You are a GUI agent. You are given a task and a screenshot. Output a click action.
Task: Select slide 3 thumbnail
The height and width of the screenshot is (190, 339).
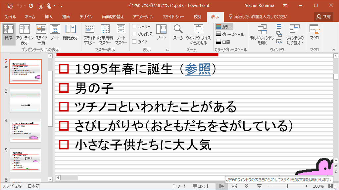(25, 101)
